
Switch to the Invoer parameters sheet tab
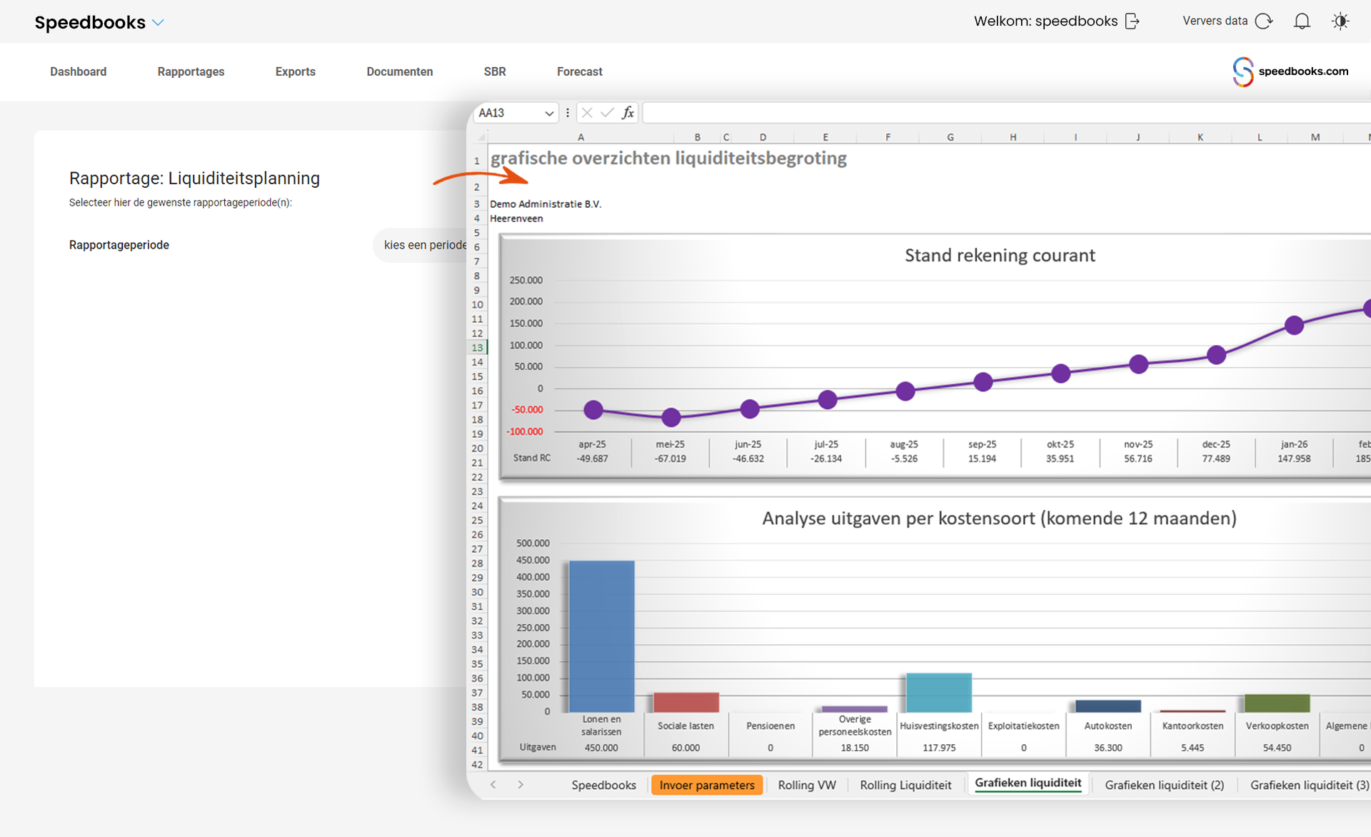pos(706,785)
